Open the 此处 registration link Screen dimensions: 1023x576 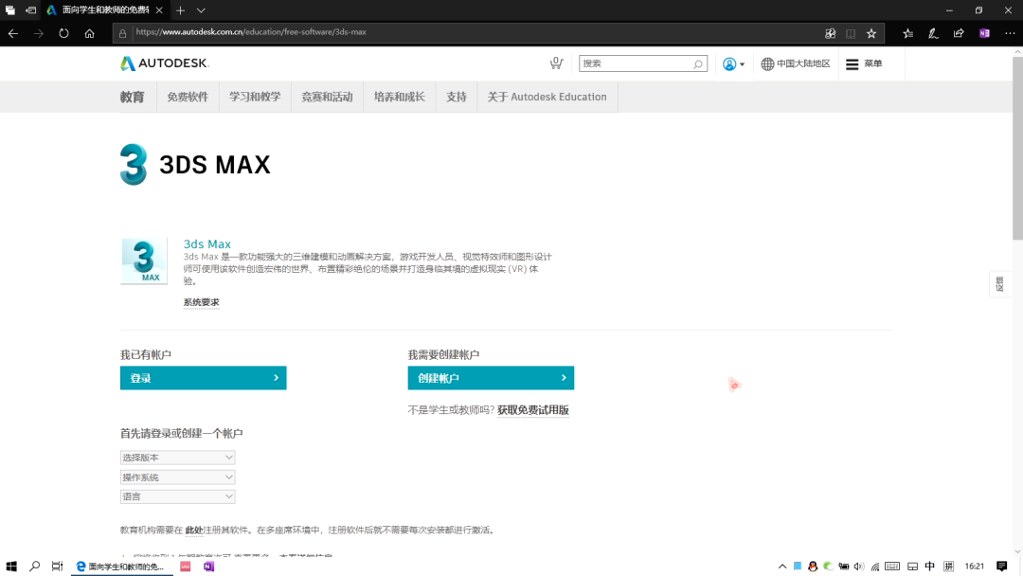click(194, 531)
